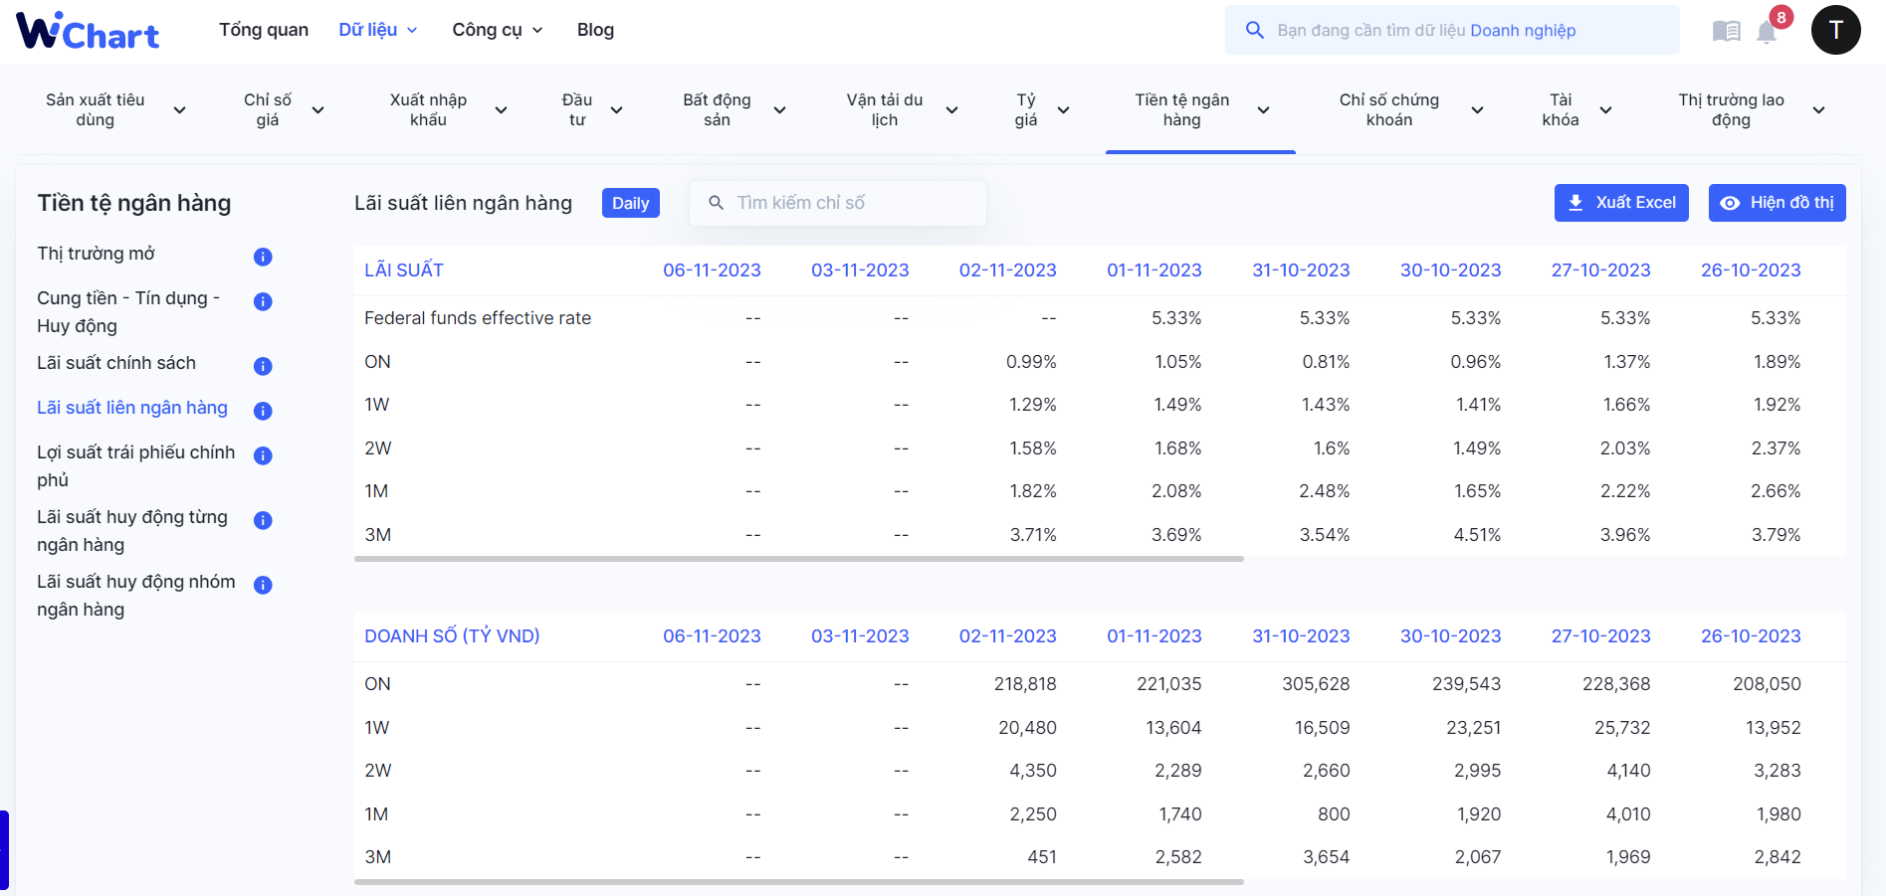Expand Đầu tư dropdown
Image resolution: width=1886 pixels, height=896 pixels.
616,110
